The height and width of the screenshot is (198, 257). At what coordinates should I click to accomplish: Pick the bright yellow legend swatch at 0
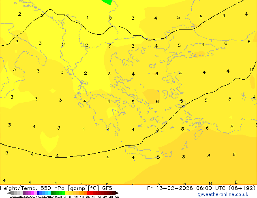[66, 193]
